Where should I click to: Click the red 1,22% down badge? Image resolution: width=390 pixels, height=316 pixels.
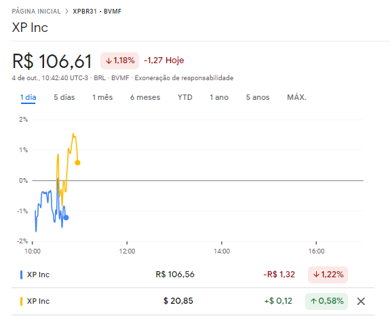pos(328,275)
